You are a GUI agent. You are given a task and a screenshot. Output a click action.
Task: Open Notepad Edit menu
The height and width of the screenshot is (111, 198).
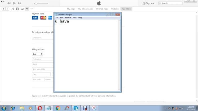point(62,18)
